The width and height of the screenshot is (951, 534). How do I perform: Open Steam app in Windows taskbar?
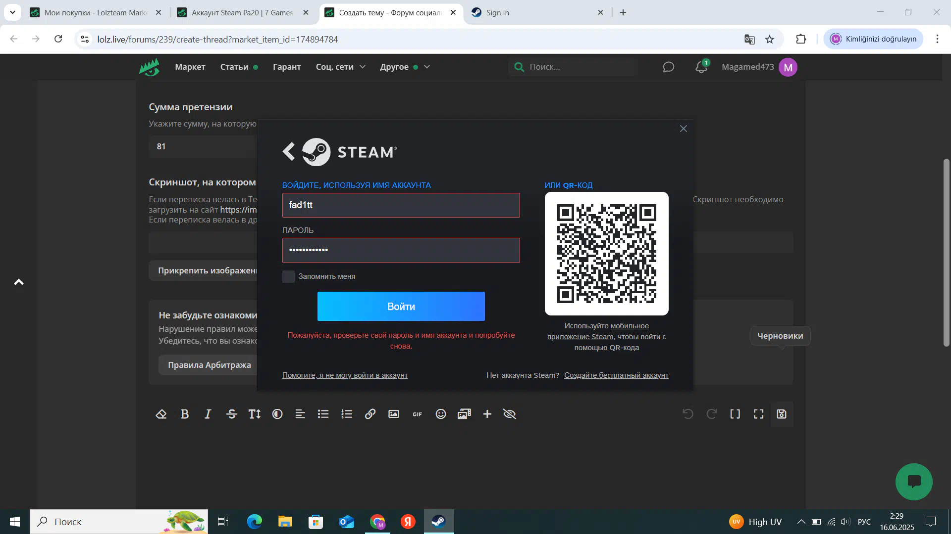[439, 522]
